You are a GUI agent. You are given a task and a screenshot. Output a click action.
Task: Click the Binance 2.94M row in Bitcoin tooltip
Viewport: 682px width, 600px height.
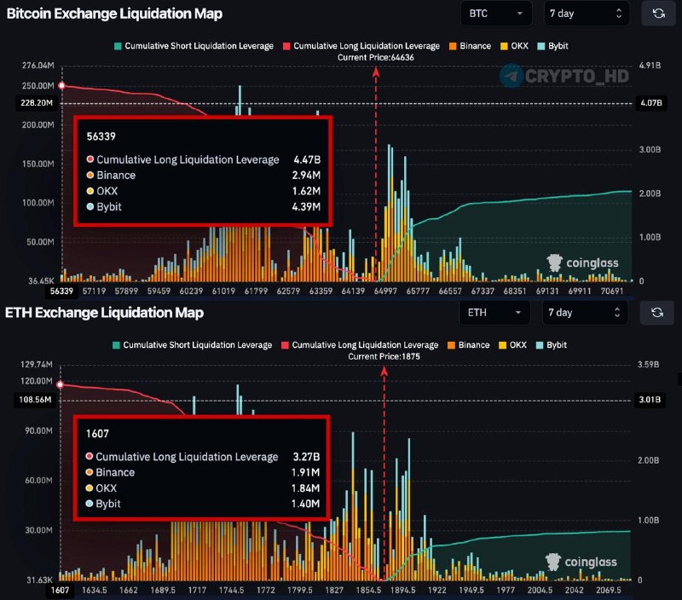click(204, 176)
